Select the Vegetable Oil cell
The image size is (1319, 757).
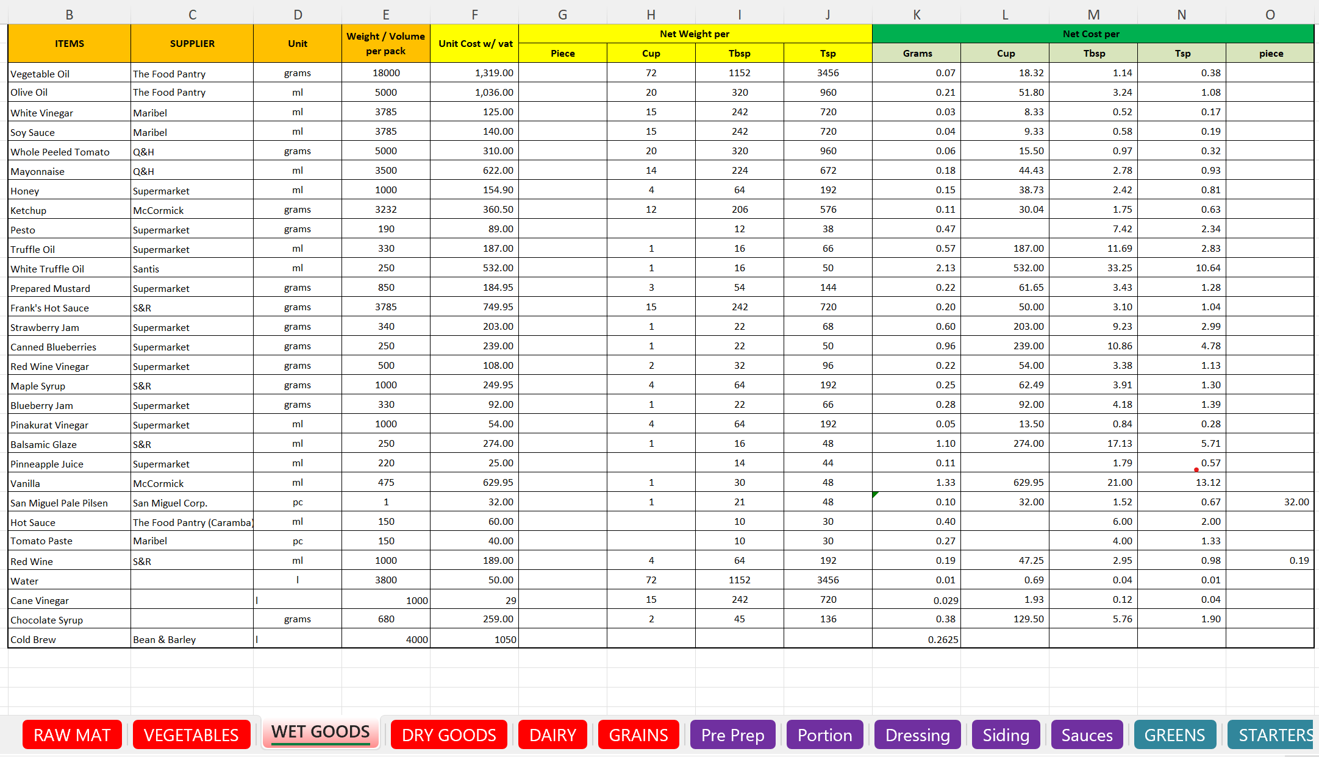[x=70, y=73]
